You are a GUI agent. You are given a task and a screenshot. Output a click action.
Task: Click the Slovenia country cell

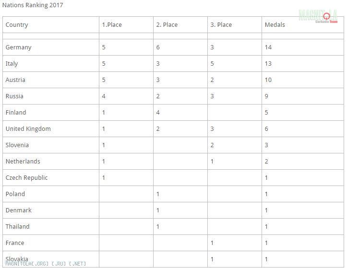coord(17,145)
